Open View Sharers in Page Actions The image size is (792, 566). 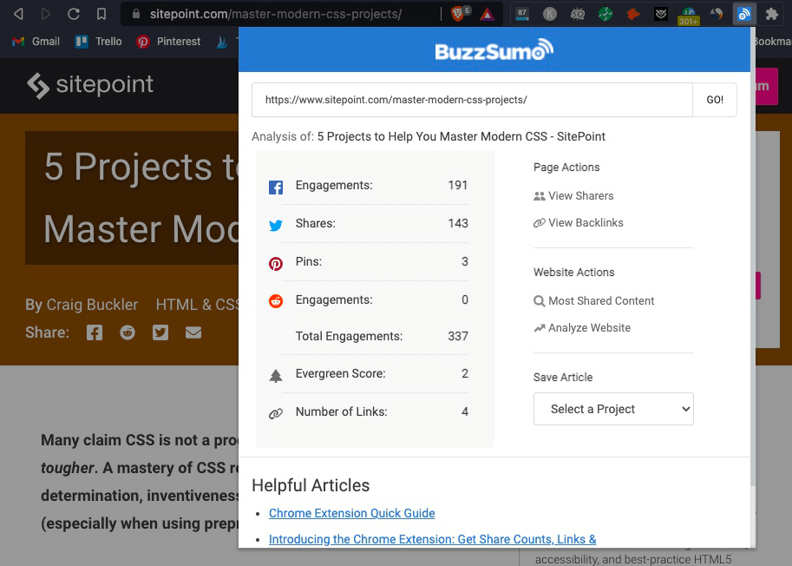click(x=573, y=196)
